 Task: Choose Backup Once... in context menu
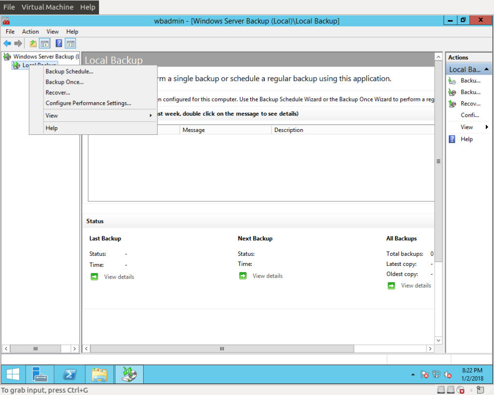pos(65,82)
